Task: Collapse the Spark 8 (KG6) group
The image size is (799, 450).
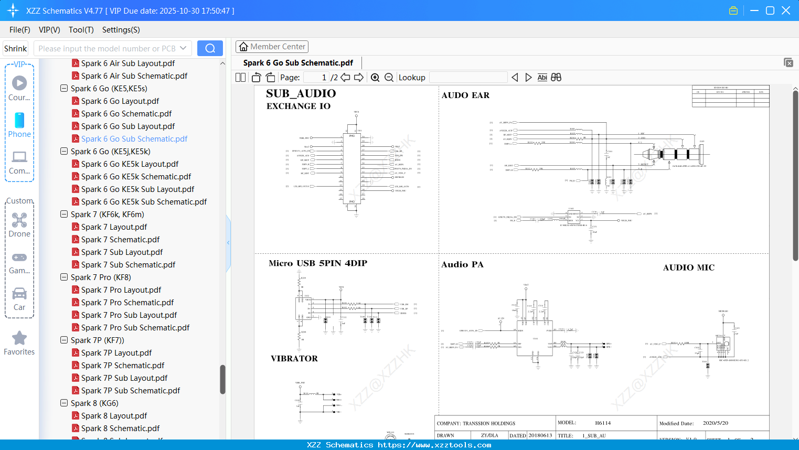Action: click(x=63, y=403)
